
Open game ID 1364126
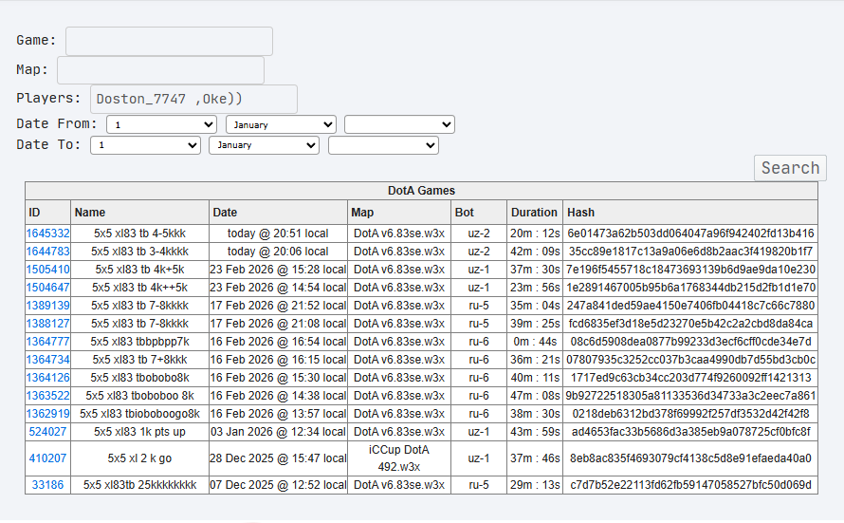48,378
